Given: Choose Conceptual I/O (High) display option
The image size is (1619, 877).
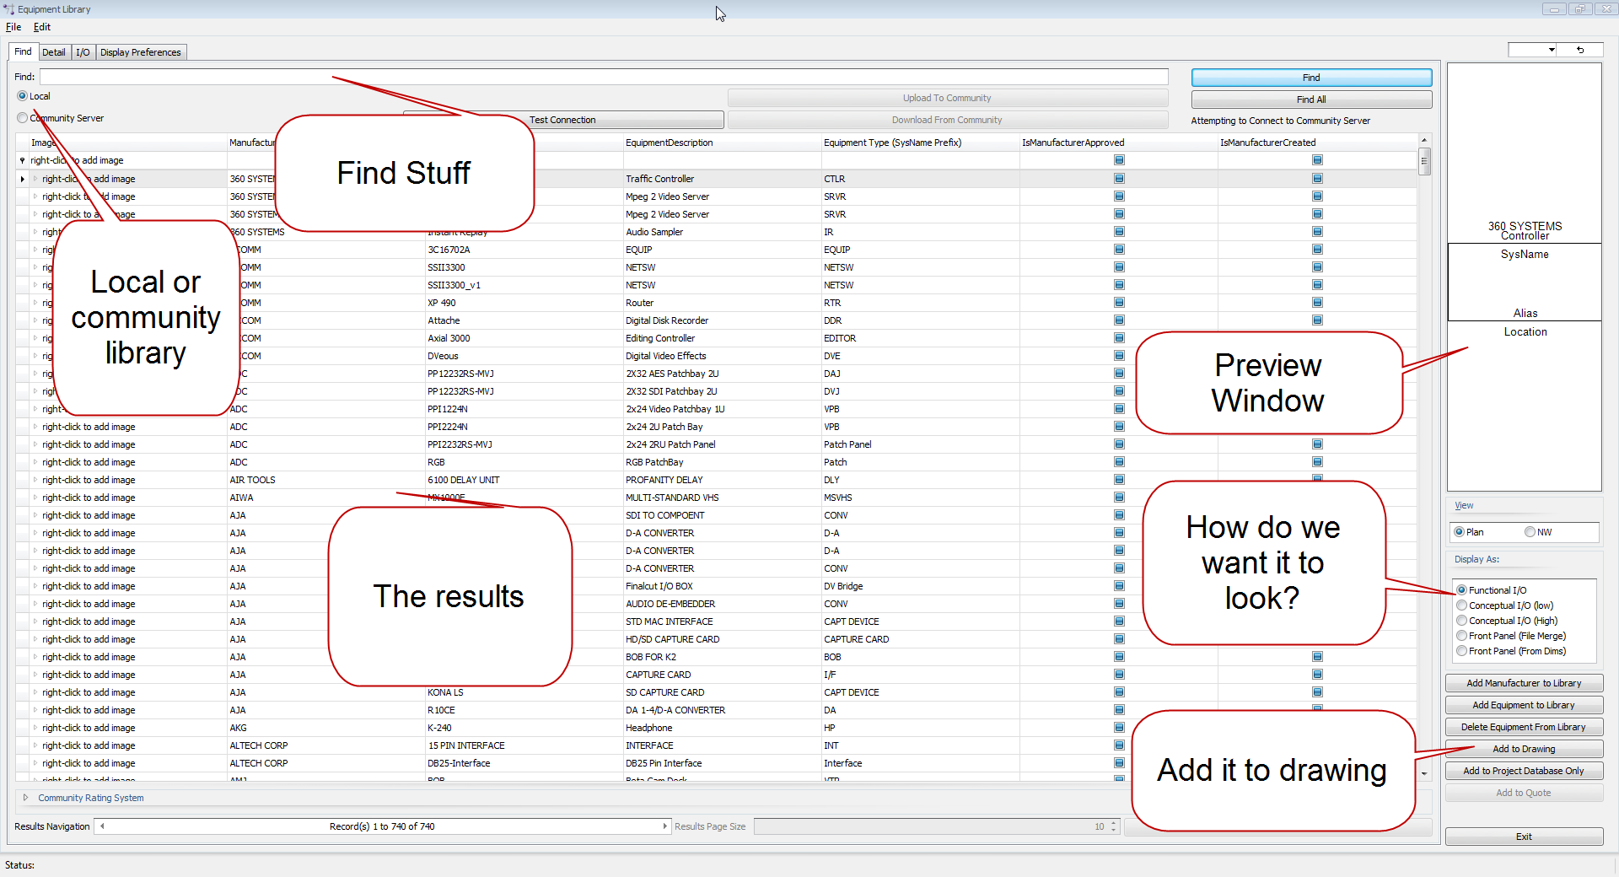Looking at the screenshot, I should [1462, 621].
